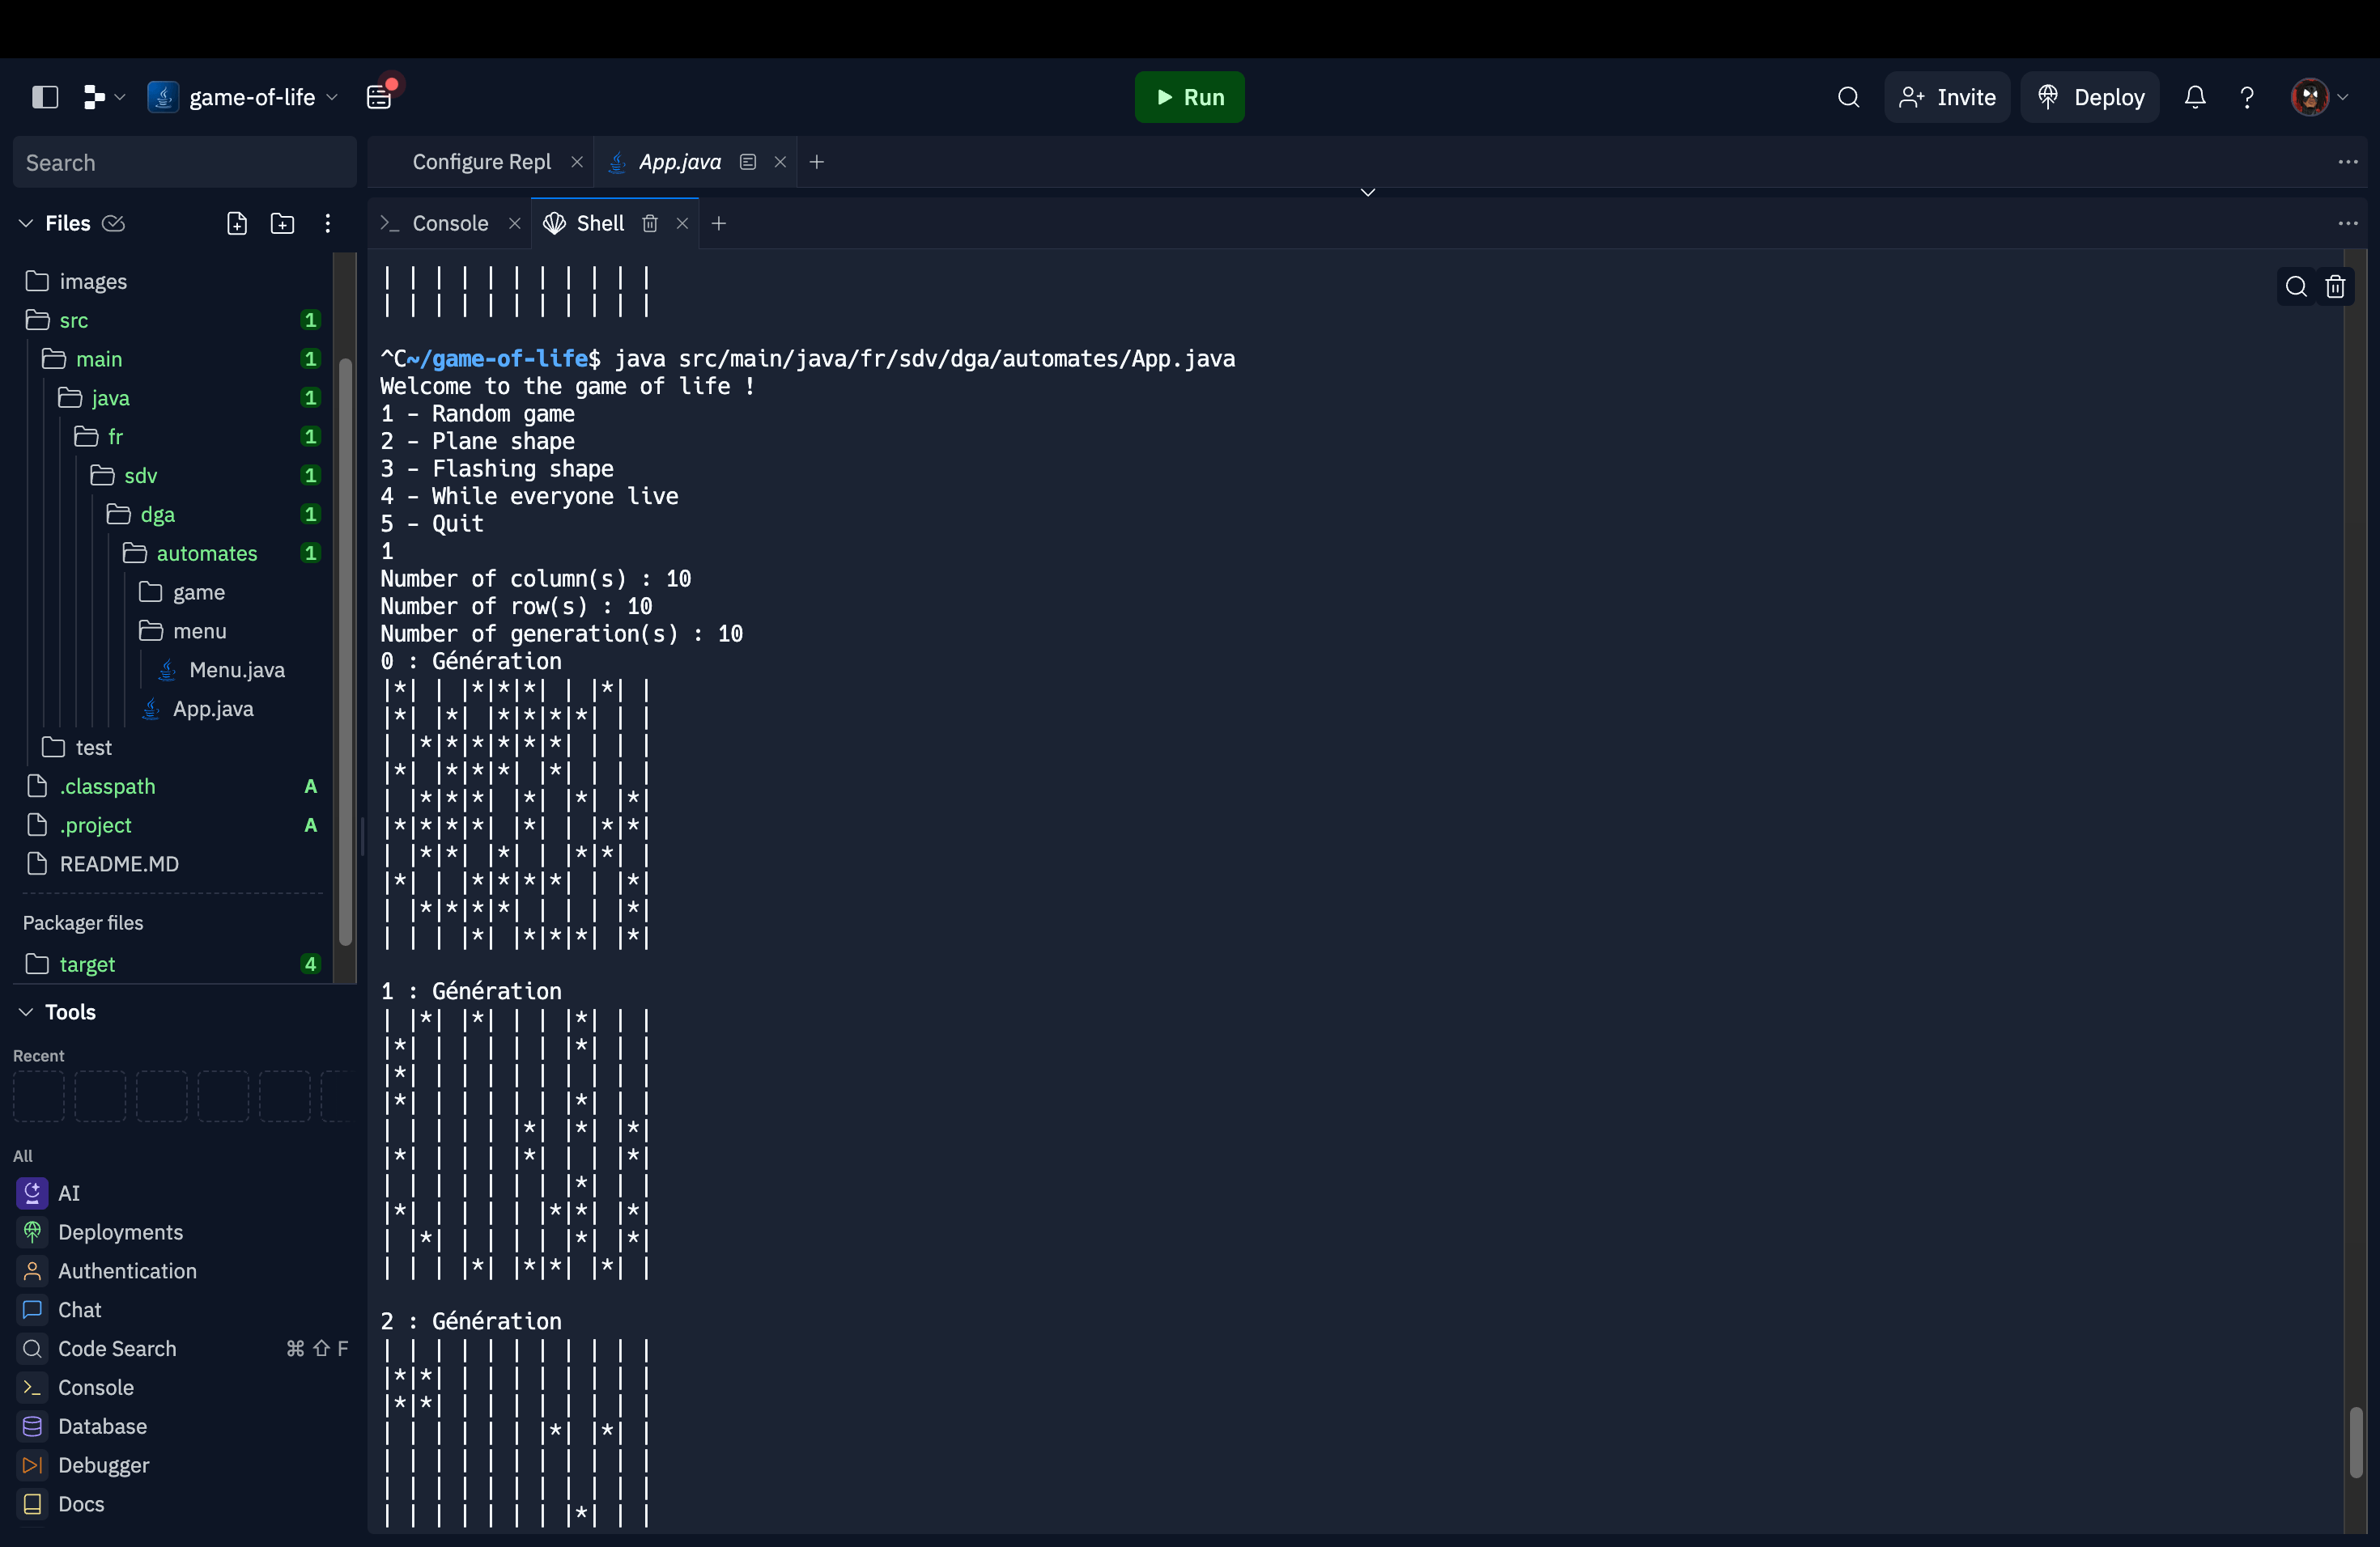Open the header search magnifier
The height and width of the screenshot is (1547, 2380).
pyautogui.click(x=1848, y=97)
